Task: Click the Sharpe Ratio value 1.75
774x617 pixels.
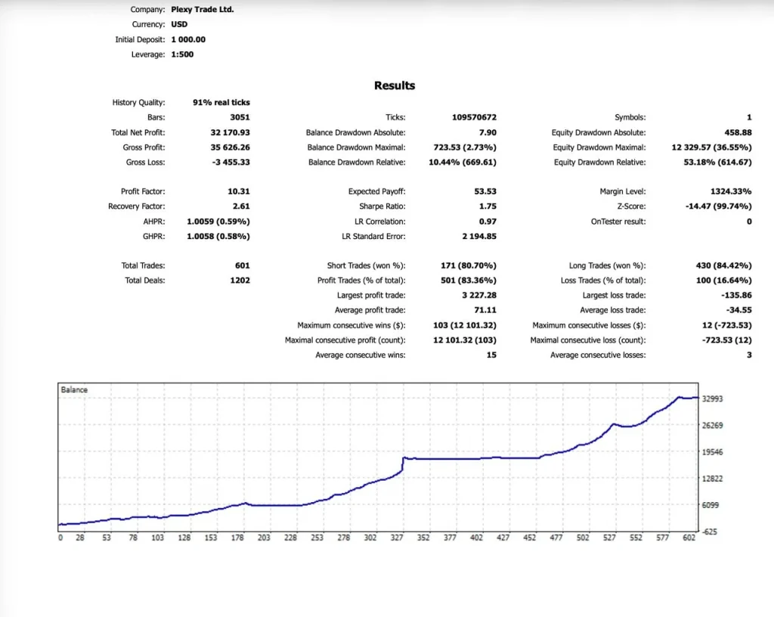Action: [x=488, y=206]
